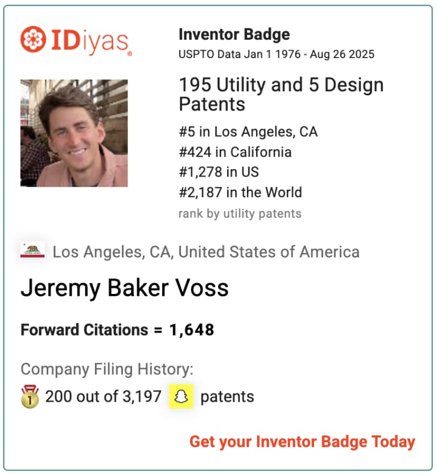Click the 195 Utility and 5 Design Patents title
Viewport: 437px width, 474px height.
[x=281, y=95]
